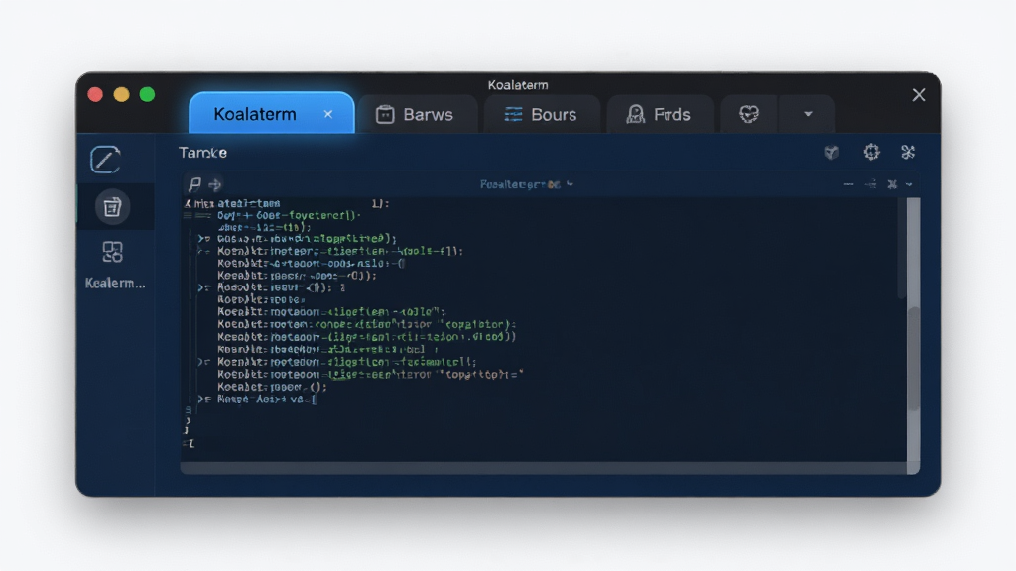The image size is (1016, 571).
Task: Toggle the topmost fold arrow in the terminal gutter
Action: (x=203, y=238)
